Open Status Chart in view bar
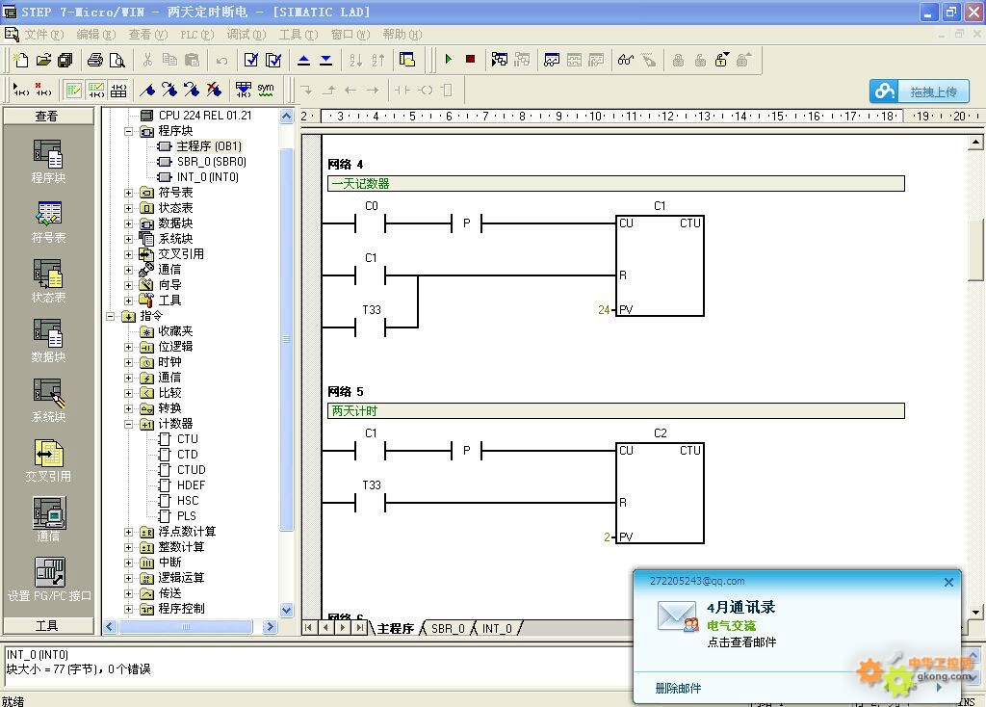986x707 pixels. [x=48, y=281]
